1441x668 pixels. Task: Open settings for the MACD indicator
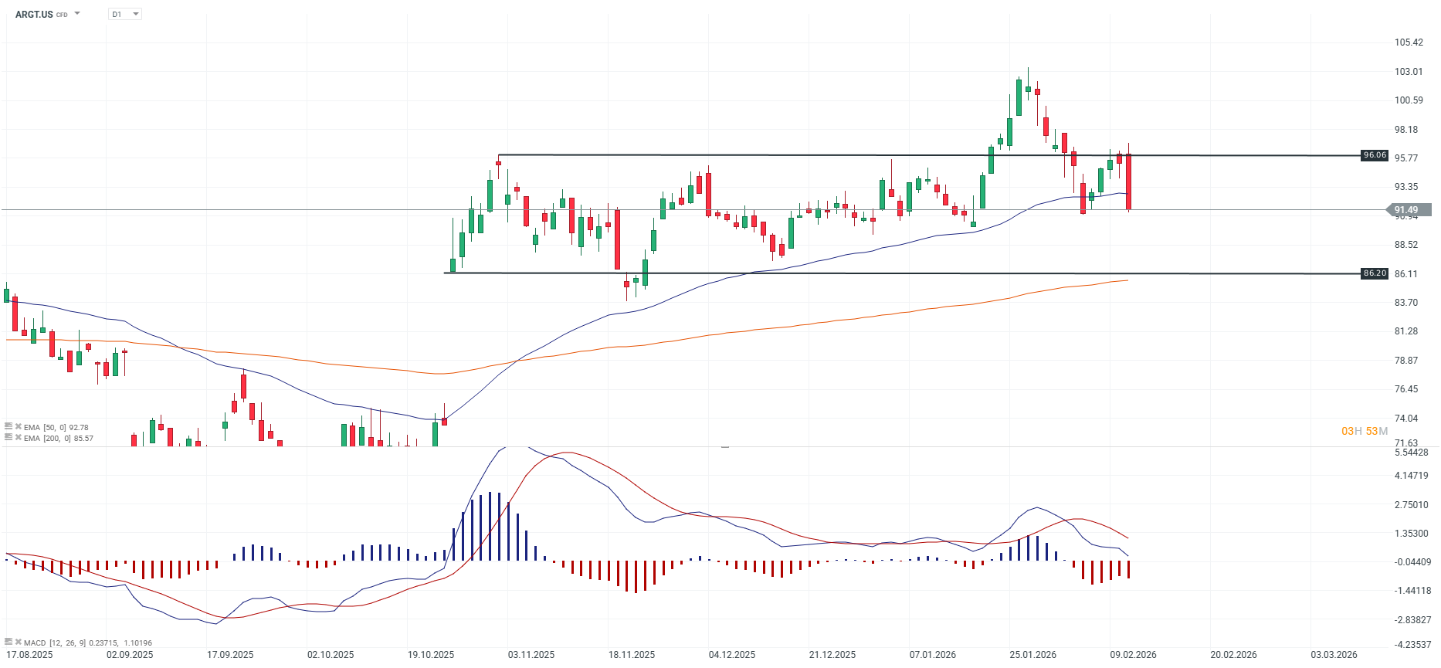coord(8,643)
